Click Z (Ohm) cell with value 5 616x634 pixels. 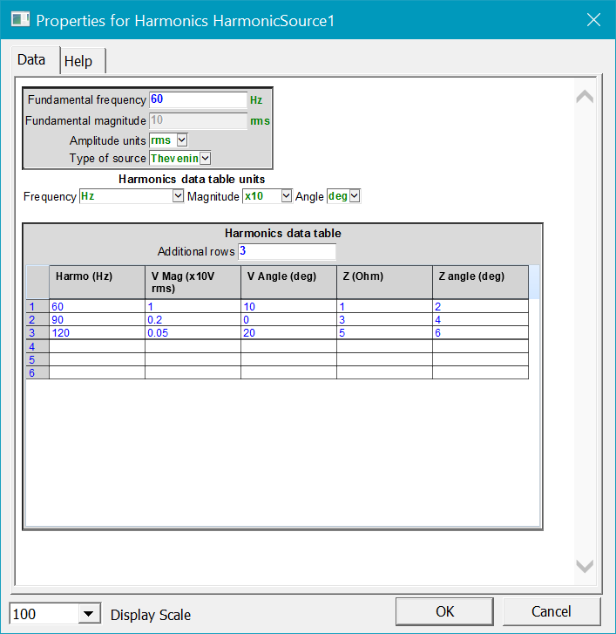click(x=384, y=333)
